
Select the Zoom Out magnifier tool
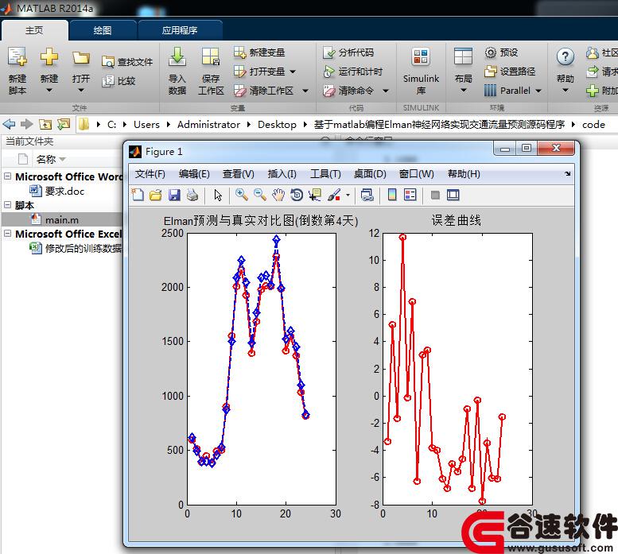pyautogui.click(x=260, y=195)
